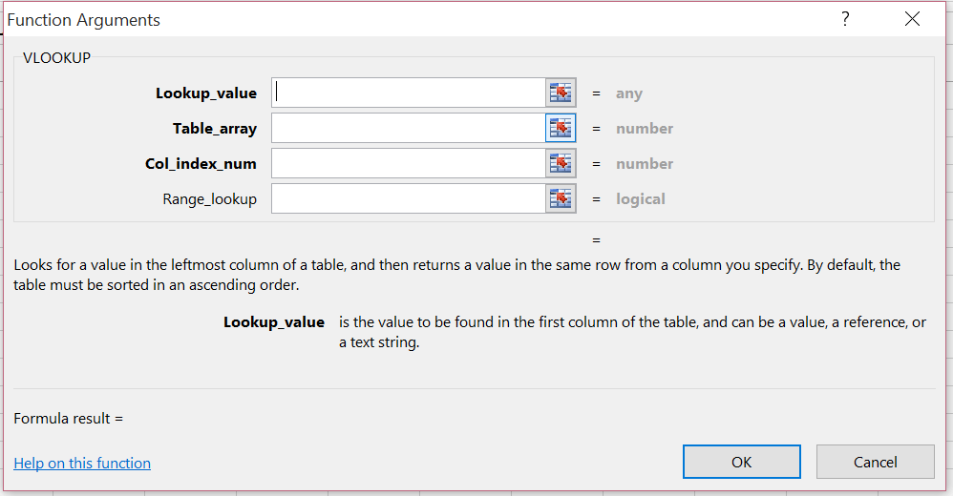Close the Function Arguments dialog
Viewport: 953px width, 496px height.
pyautogui.click(x=911, y=20)
